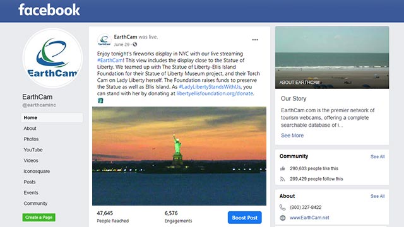
Task: Click the green Create a Page button
Action: point(39,217)
